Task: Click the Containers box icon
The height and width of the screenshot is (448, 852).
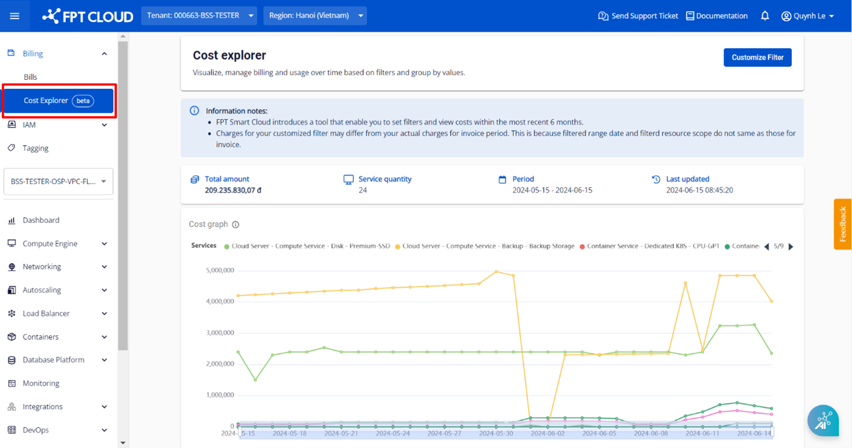Action: pos(11,337)
